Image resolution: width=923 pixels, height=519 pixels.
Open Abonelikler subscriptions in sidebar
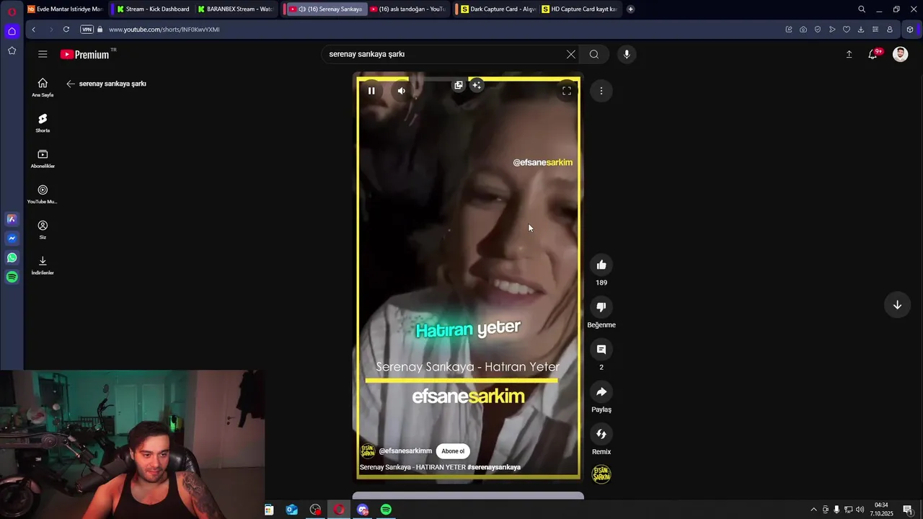pos(43,159)
